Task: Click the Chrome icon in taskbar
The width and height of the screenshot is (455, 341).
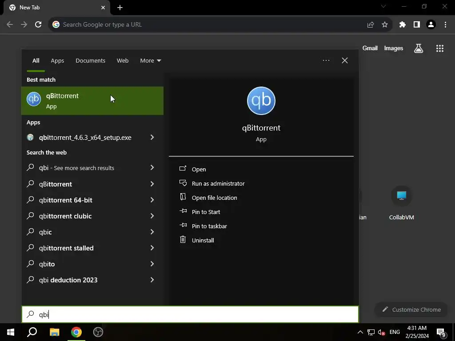Action: tap(76, 332)
